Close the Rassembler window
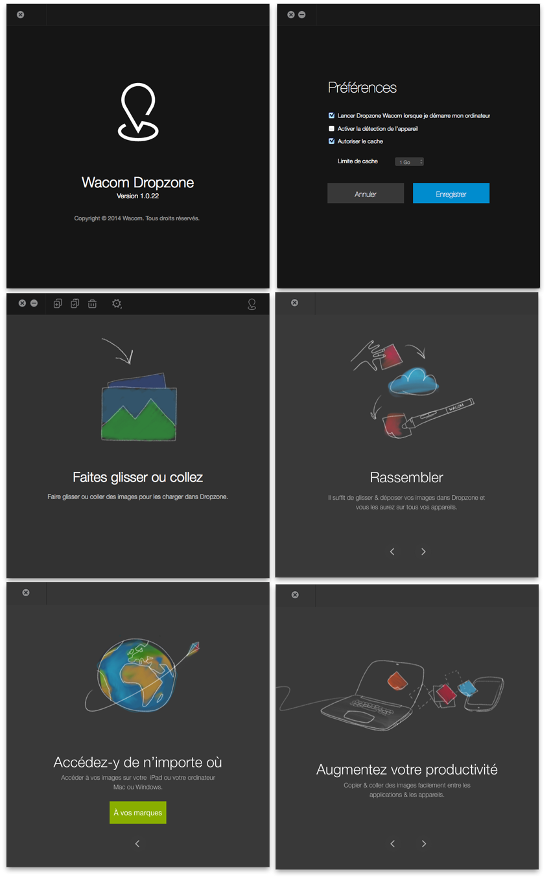The width and height of the screenshot is (551, 888). coord(295,303)
